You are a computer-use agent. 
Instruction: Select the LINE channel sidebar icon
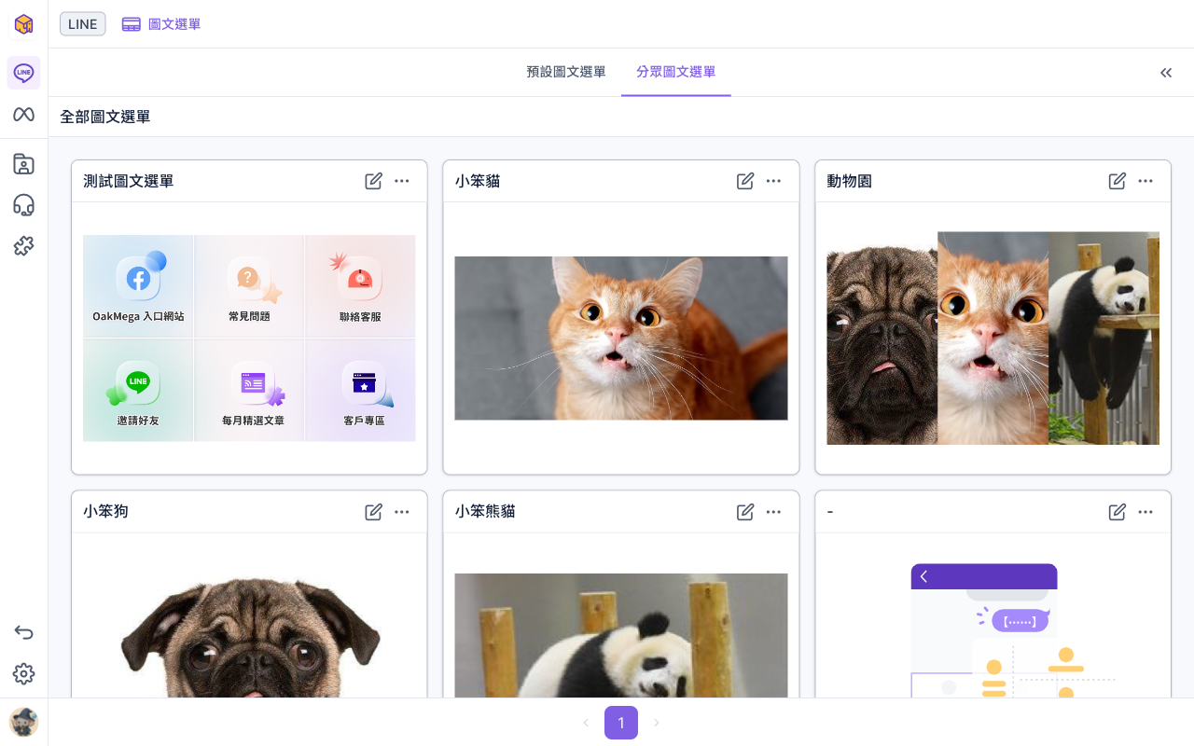point(23,72)
